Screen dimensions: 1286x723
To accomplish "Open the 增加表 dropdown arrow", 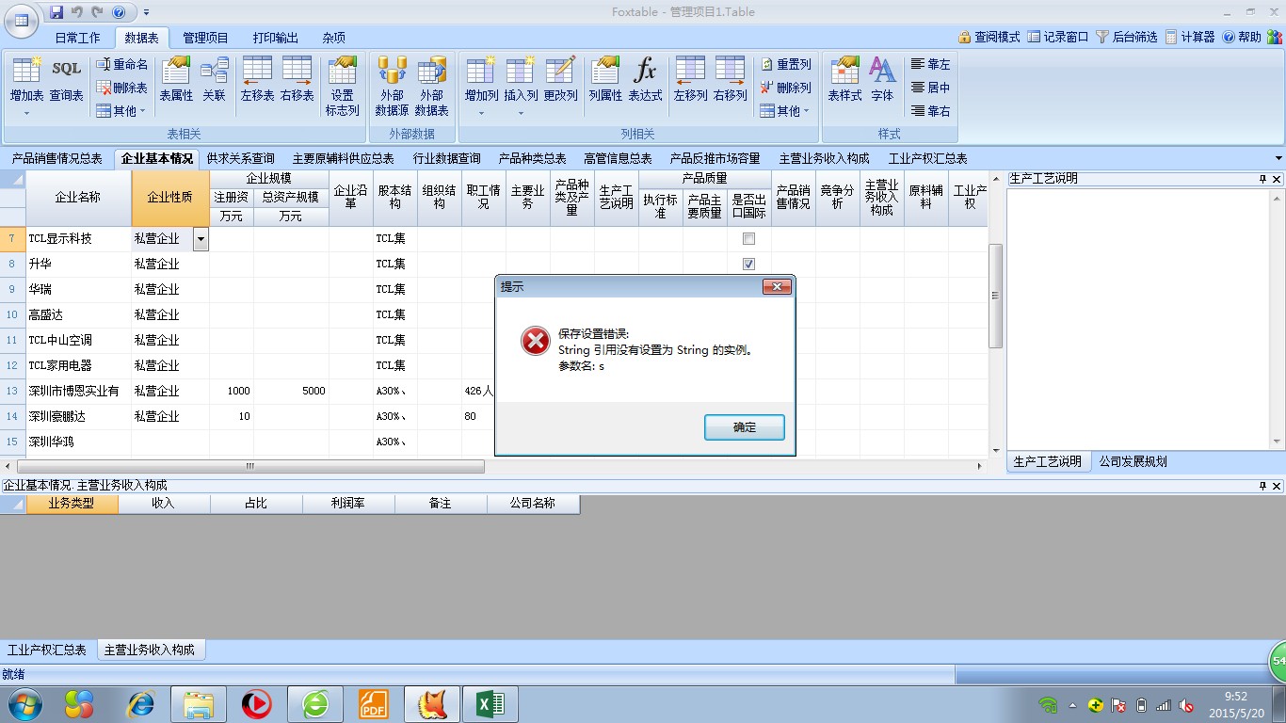I will point(26,113).
